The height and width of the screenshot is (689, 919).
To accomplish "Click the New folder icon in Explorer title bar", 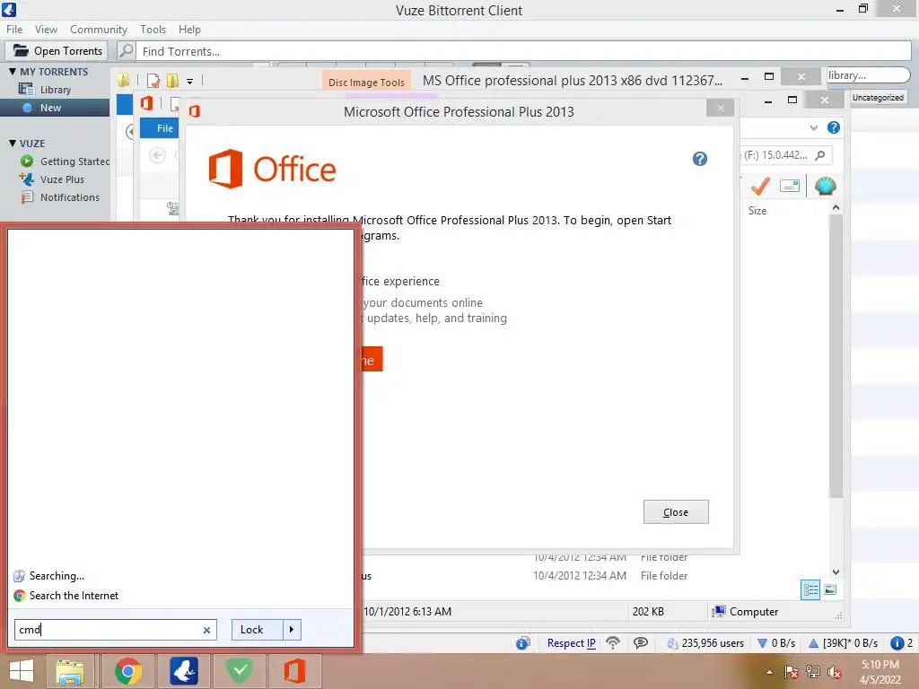I will 172,81.
